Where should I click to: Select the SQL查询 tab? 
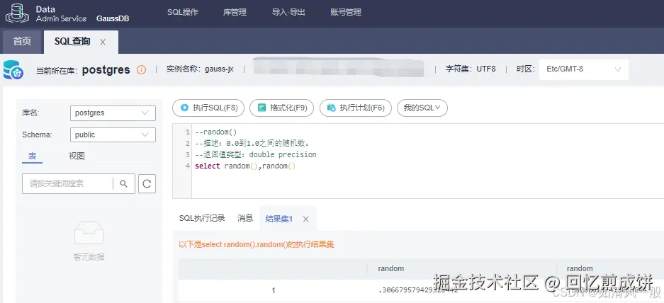click(72, 42)
